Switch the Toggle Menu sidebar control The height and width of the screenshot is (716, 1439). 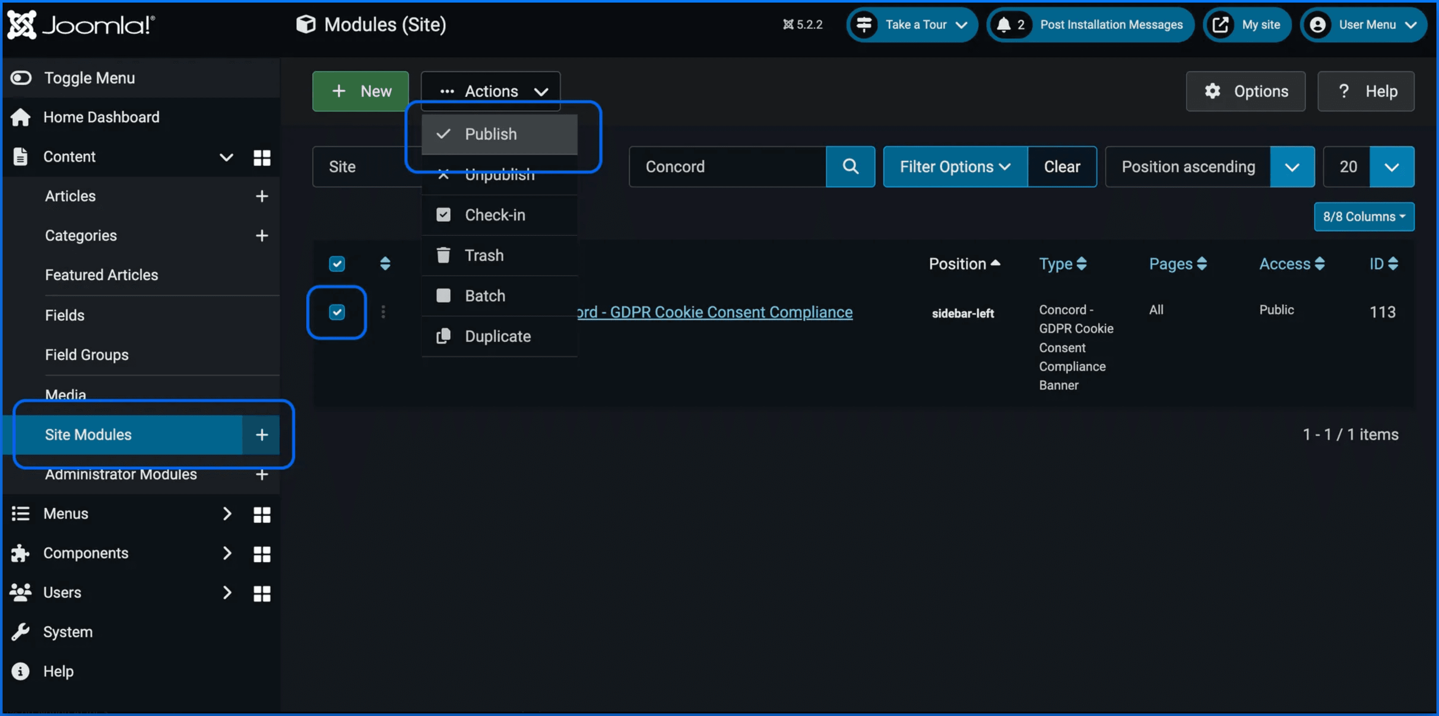click(21, 78)
